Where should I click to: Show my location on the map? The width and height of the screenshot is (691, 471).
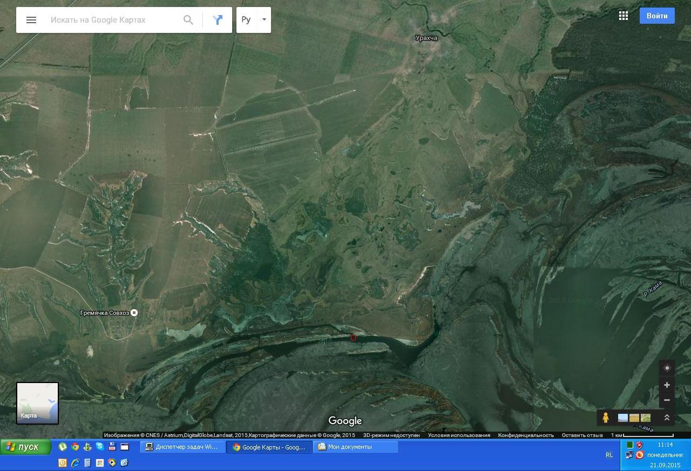pyautogui.click(x=667, y=368)
